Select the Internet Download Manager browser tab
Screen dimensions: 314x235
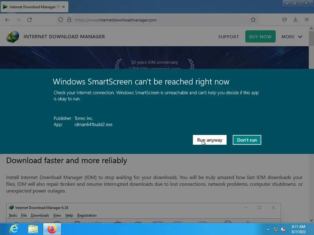pyautogui.click(x=34, y=7)
